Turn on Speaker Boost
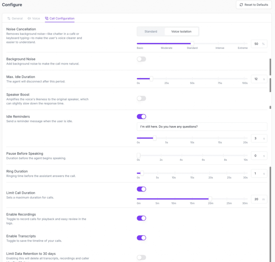 (x=141, y=98)
